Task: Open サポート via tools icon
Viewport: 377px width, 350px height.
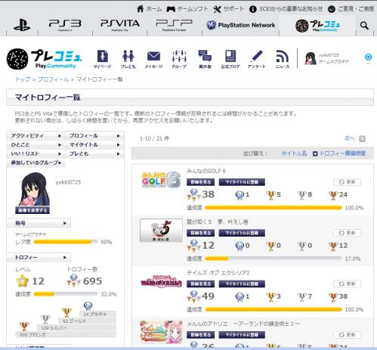Action: [x=217, y=9]
